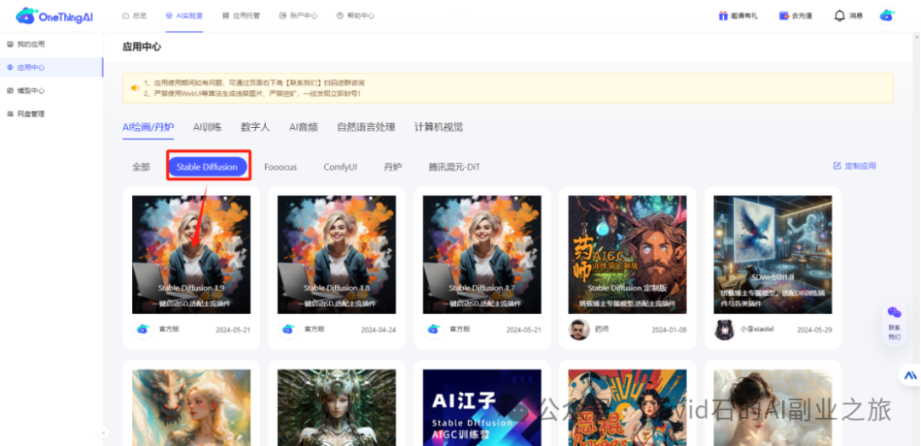This screenshot has width=921, height=446.
Task: Click the 小李xiaolxl author avatar
Action: click(724, 330)
